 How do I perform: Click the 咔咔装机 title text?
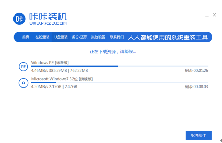(48, 17)
